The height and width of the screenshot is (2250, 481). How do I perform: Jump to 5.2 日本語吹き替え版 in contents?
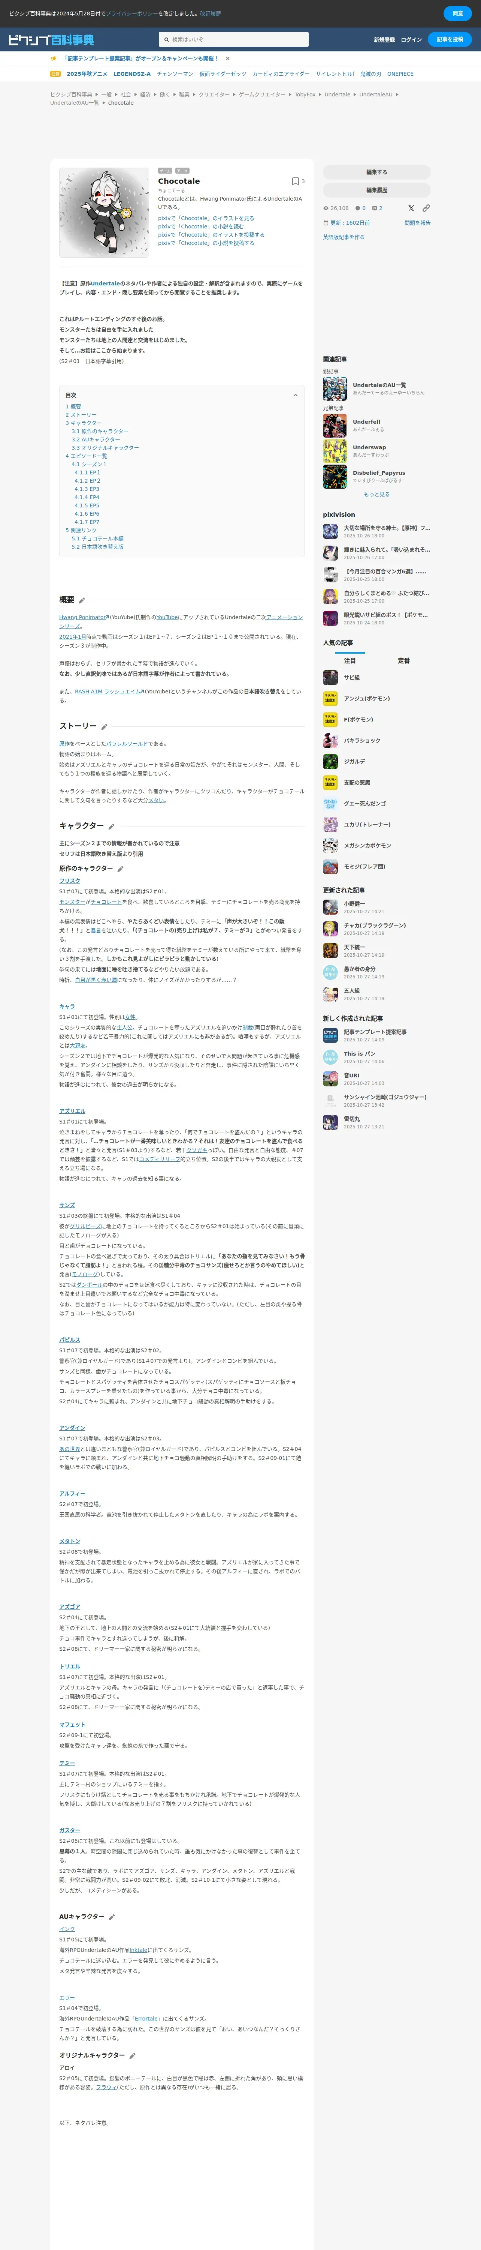coord(98,547)
